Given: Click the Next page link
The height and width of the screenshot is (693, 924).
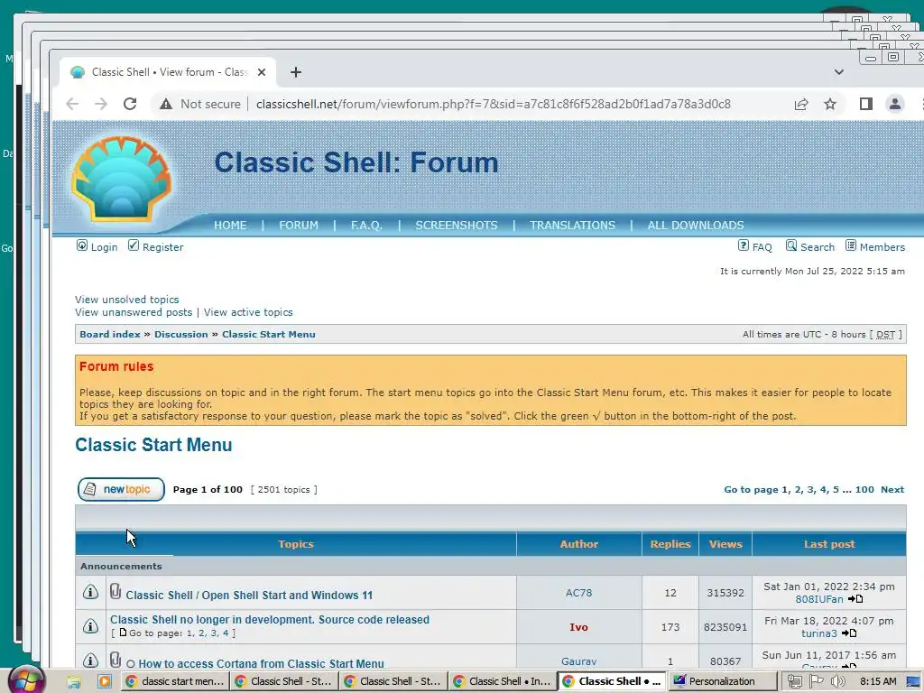Looking at the screenshot, I should (x=892, y=489).
